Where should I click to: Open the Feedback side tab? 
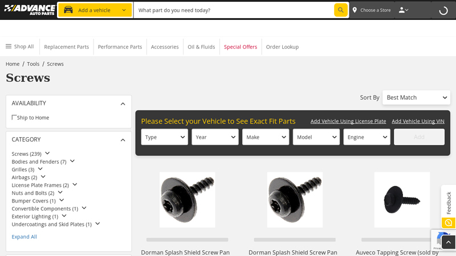449,203
